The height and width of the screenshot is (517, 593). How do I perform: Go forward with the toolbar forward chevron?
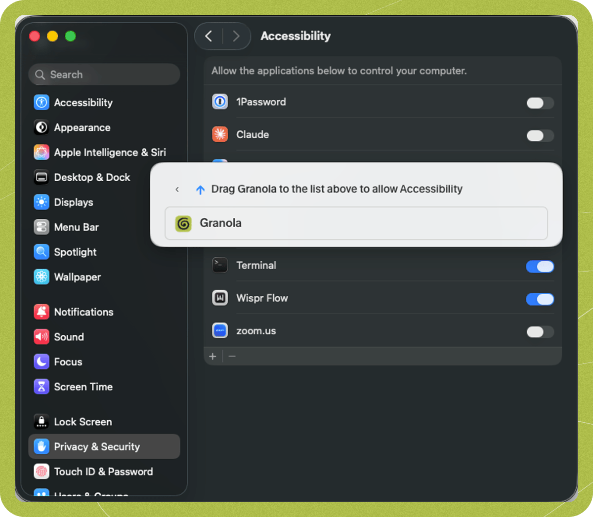tap(236, 36)
